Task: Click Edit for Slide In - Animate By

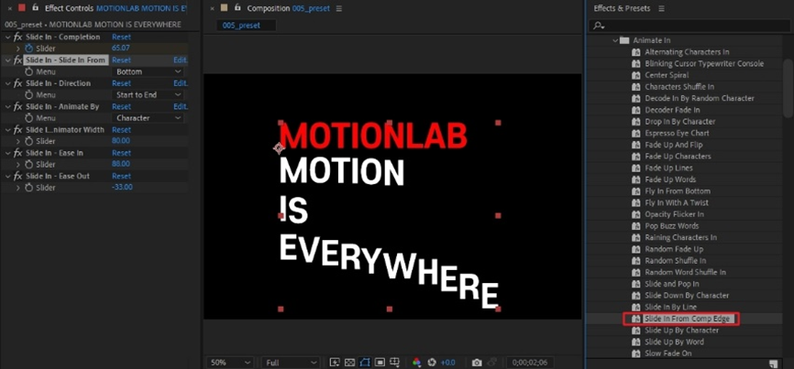Action: click(181, 106)
